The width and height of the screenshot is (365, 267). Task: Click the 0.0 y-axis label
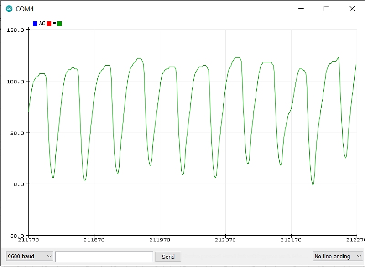coord(18,185)
